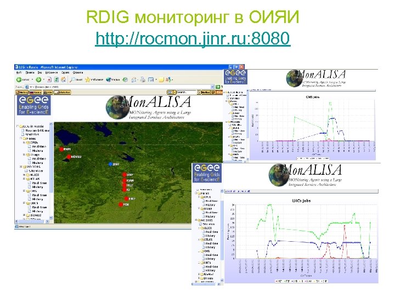395x296 pixels.
Task: Collapse the Farms folder in the main tree
Action: point(21,139)
